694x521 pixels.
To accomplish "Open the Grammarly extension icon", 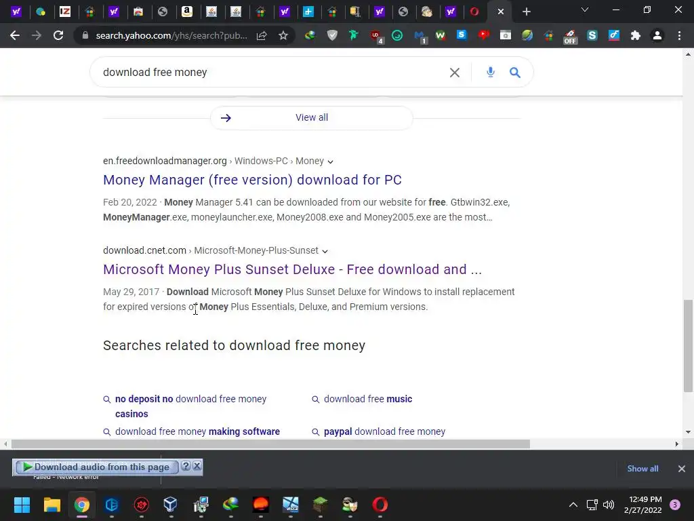I will (397, 35).
